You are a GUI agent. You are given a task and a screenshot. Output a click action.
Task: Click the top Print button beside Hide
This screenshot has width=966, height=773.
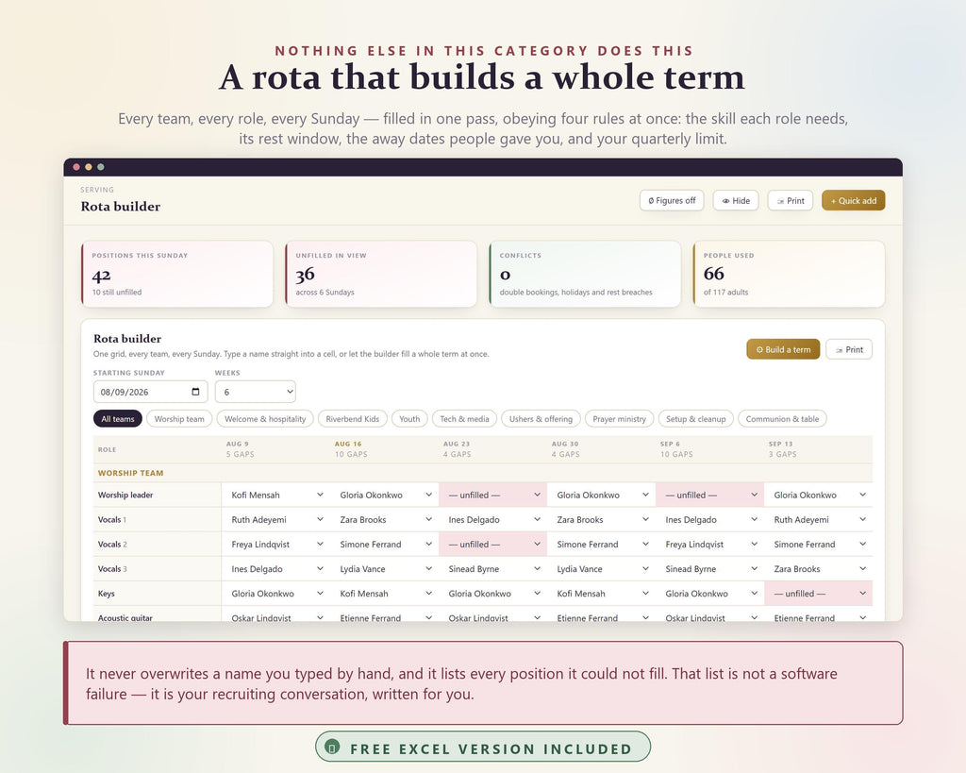click(x=791, y=200)
